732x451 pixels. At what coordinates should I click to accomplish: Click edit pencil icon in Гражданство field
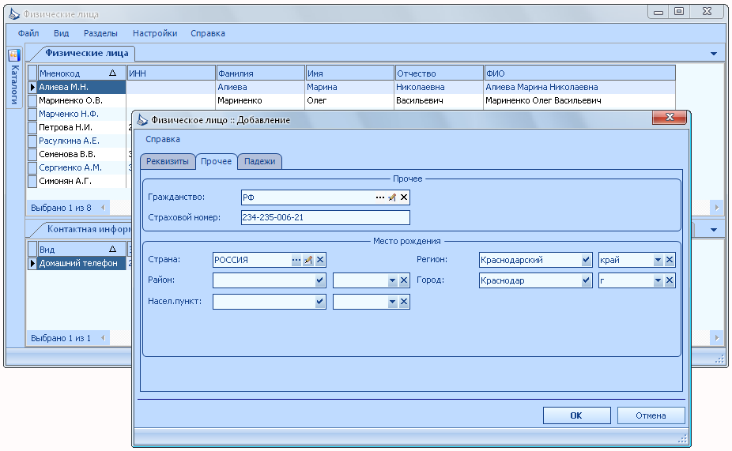[x=392, y=197]
